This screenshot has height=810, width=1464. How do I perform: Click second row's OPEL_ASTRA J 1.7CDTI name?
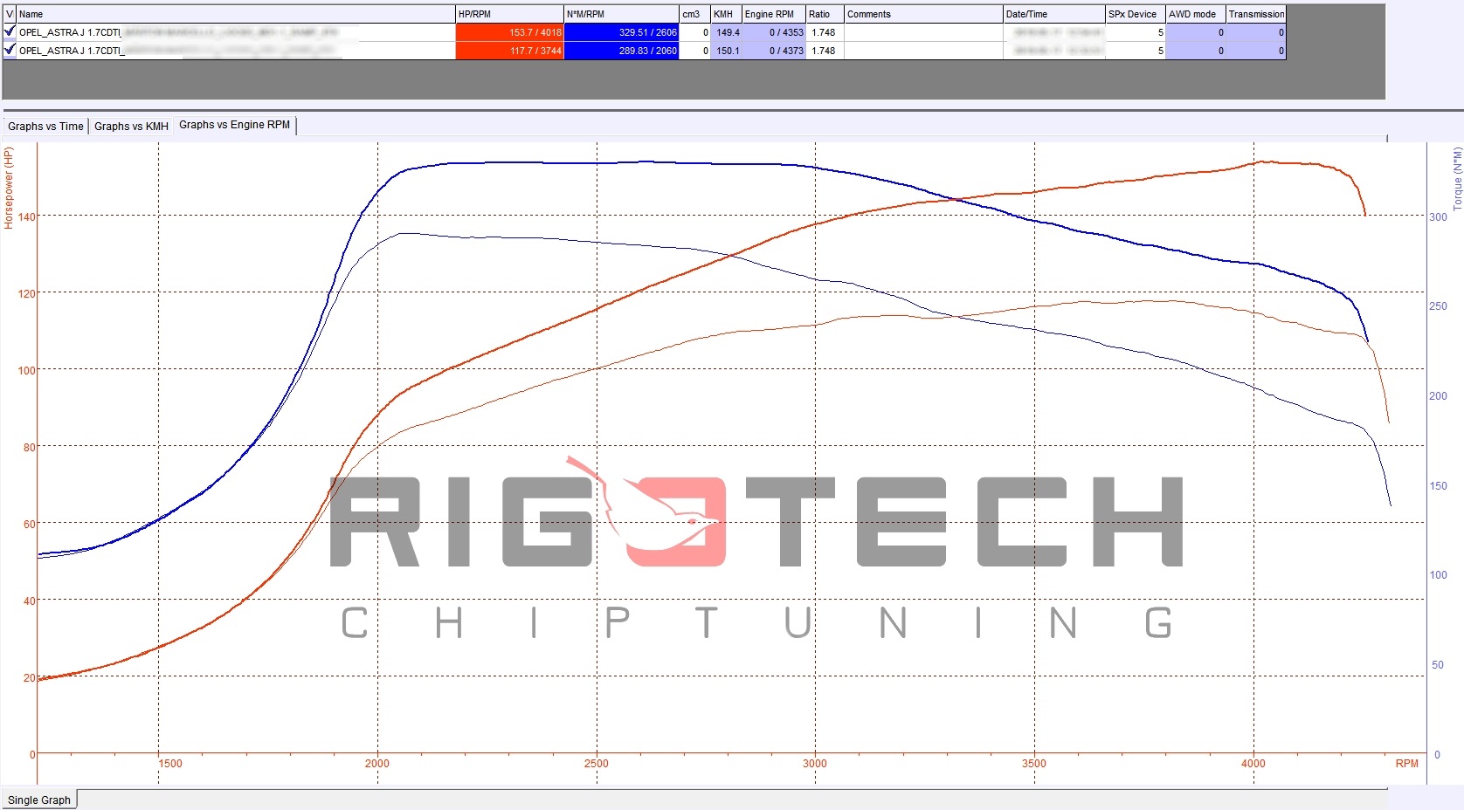pyautogui.click(x=72, y=51)
